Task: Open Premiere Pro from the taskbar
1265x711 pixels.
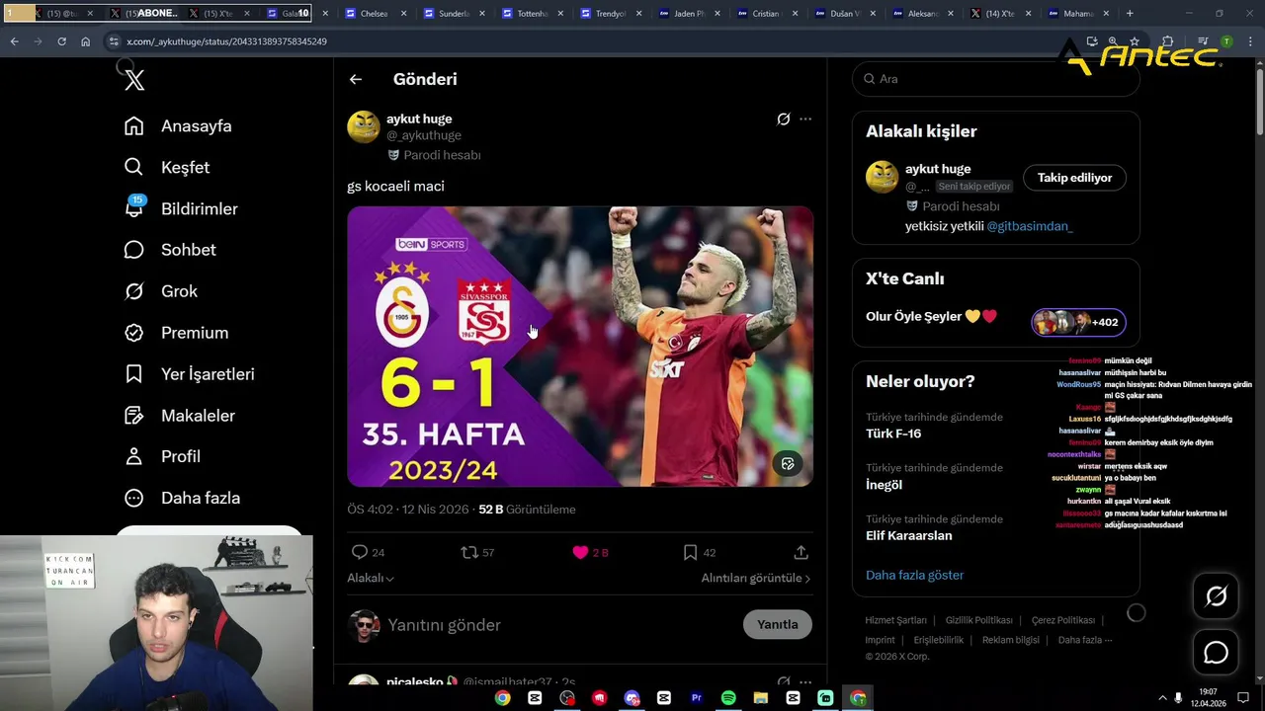Action: click(x=696, y=698)
